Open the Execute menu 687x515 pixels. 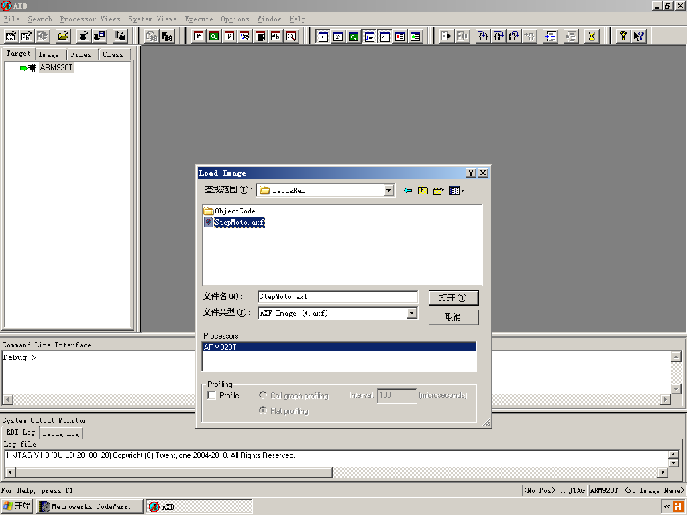tap(199, 19)
